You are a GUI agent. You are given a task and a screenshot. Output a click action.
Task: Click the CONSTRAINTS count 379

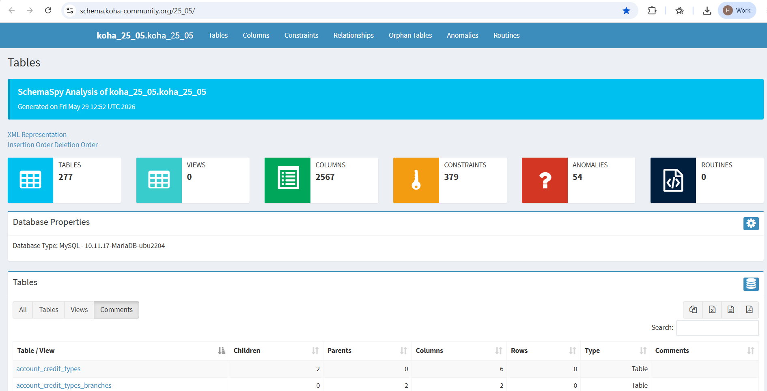(x=451, y=177)
